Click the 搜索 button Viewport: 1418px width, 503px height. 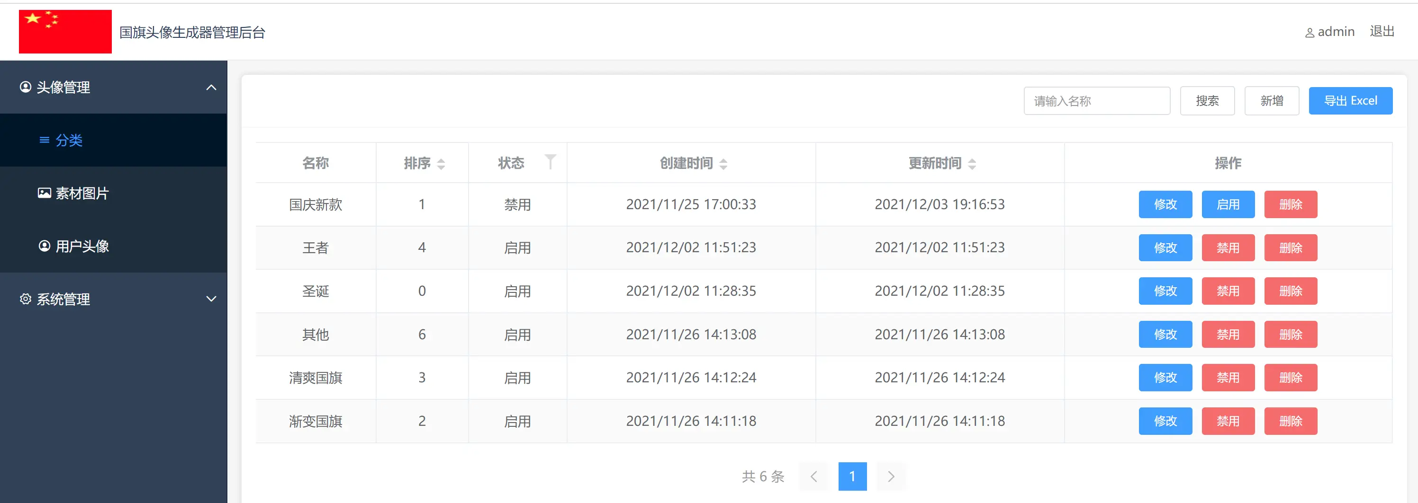[x=1207, y=101]
